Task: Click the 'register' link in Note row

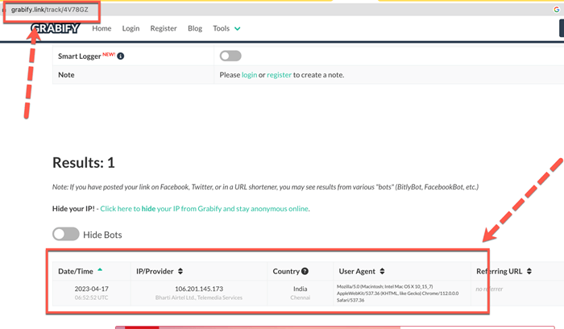Action: (279, 75)
